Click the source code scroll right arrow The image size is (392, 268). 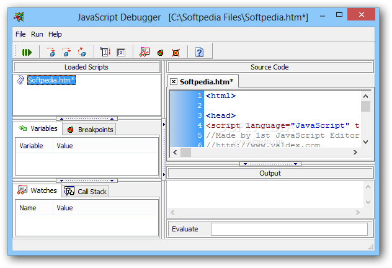point(355,152)
